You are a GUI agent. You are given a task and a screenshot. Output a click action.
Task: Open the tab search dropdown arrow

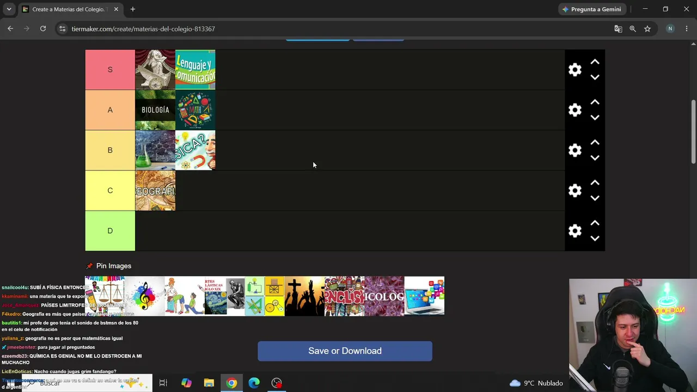(9, 9)
